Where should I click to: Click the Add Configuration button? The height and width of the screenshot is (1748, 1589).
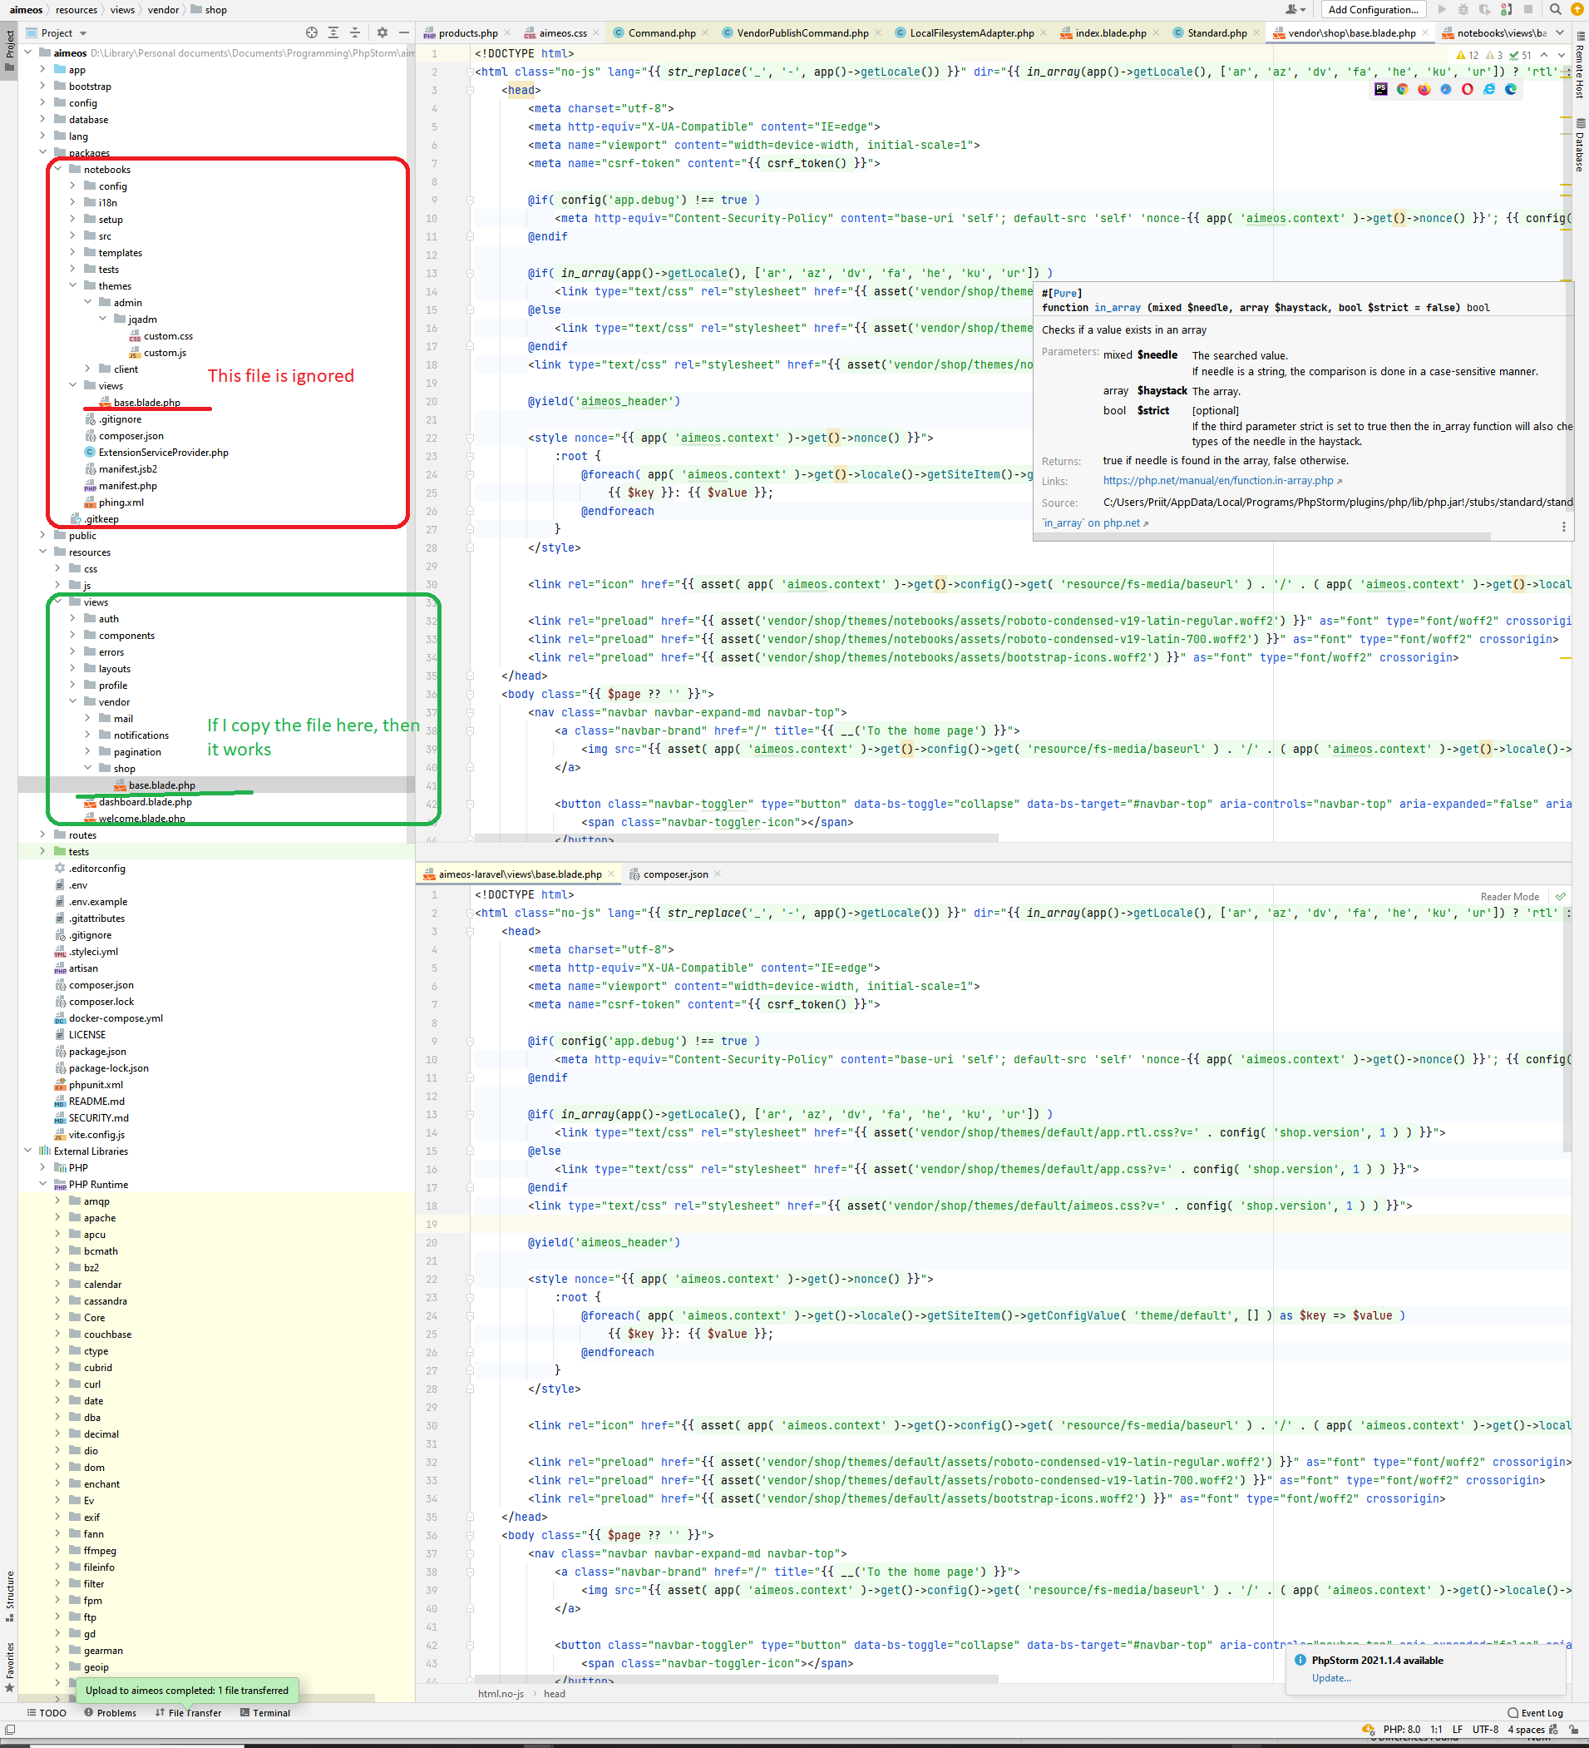tap(1373, 9)
